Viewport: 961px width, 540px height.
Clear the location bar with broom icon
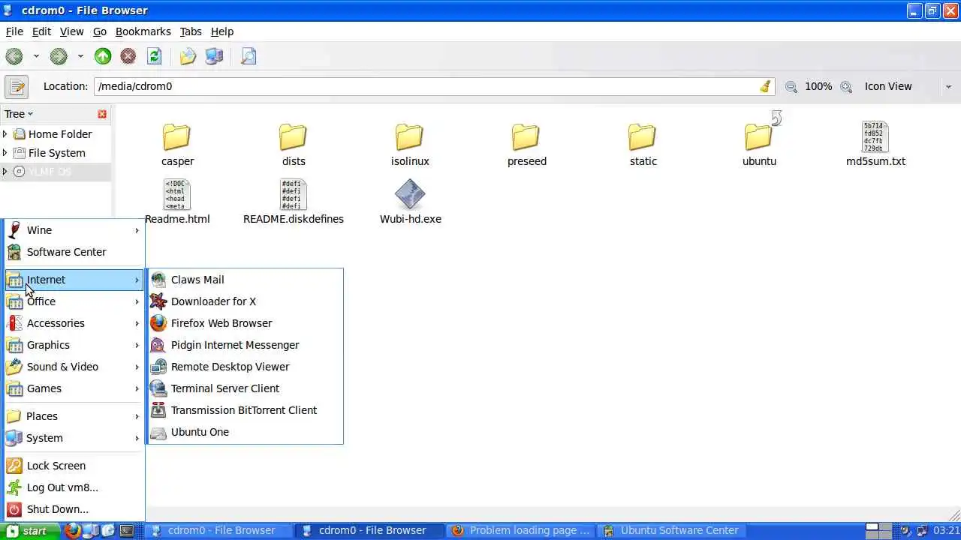click(x=765, y=86)
